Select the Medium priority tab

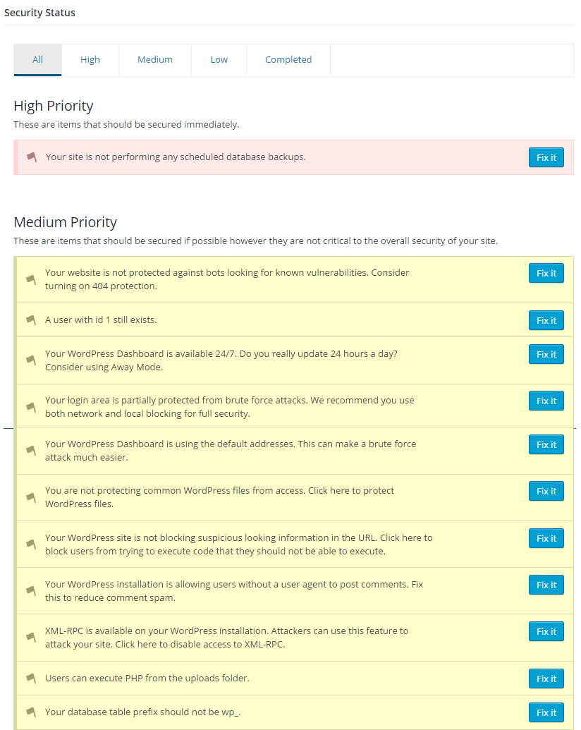155,60
